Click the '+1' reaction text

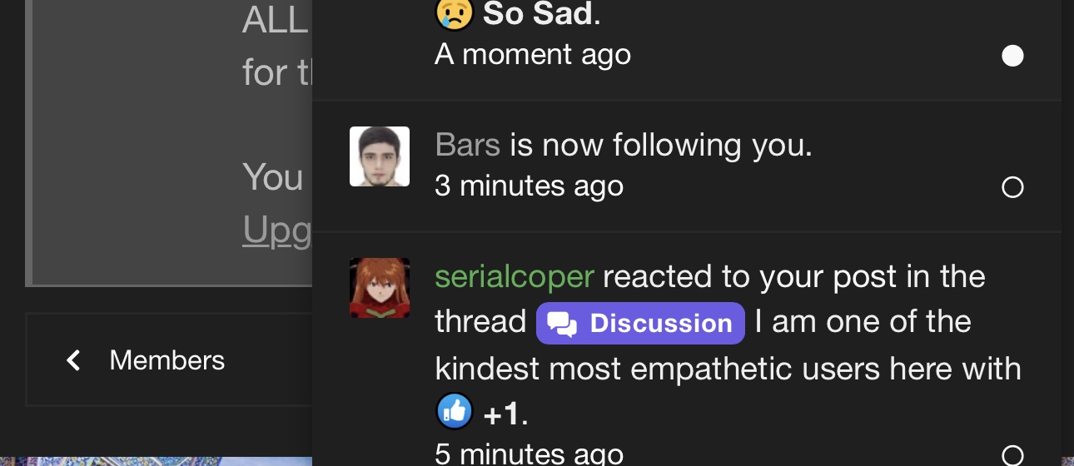503,414
